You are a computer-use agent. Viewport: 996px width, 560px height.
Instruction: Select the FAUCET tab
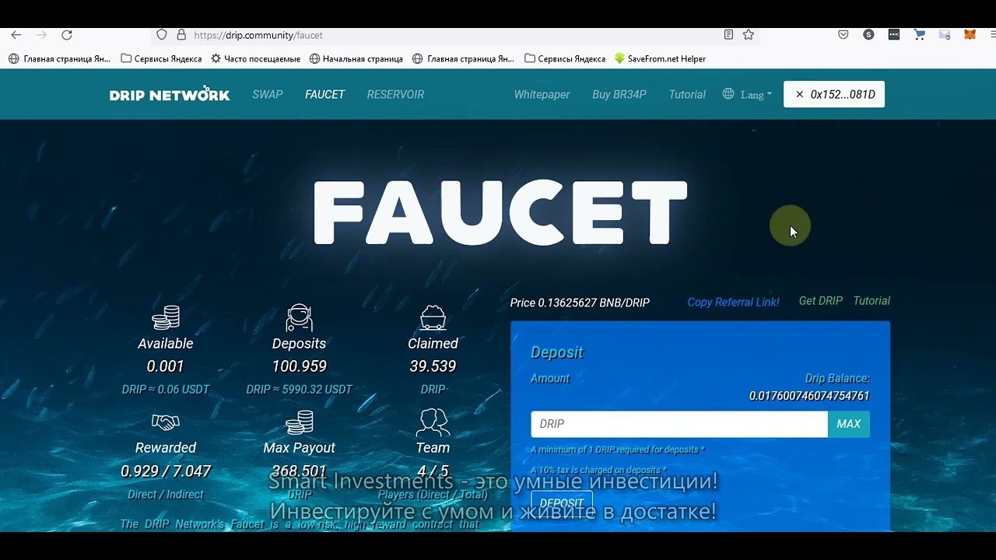pyautogui.click(x=324, y=94)
